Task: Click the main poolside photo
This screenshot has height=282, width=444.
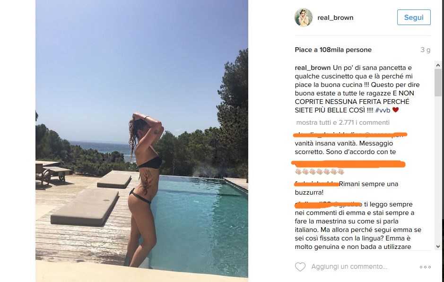Action: pos(141,141)
